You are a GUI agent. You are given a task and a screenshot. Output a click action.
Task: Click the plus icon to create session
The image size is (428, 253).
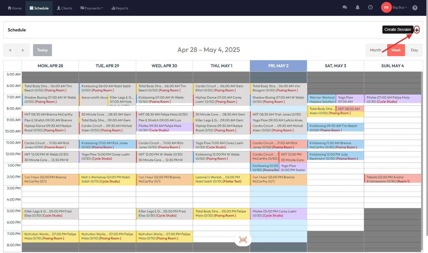(417, 30)
